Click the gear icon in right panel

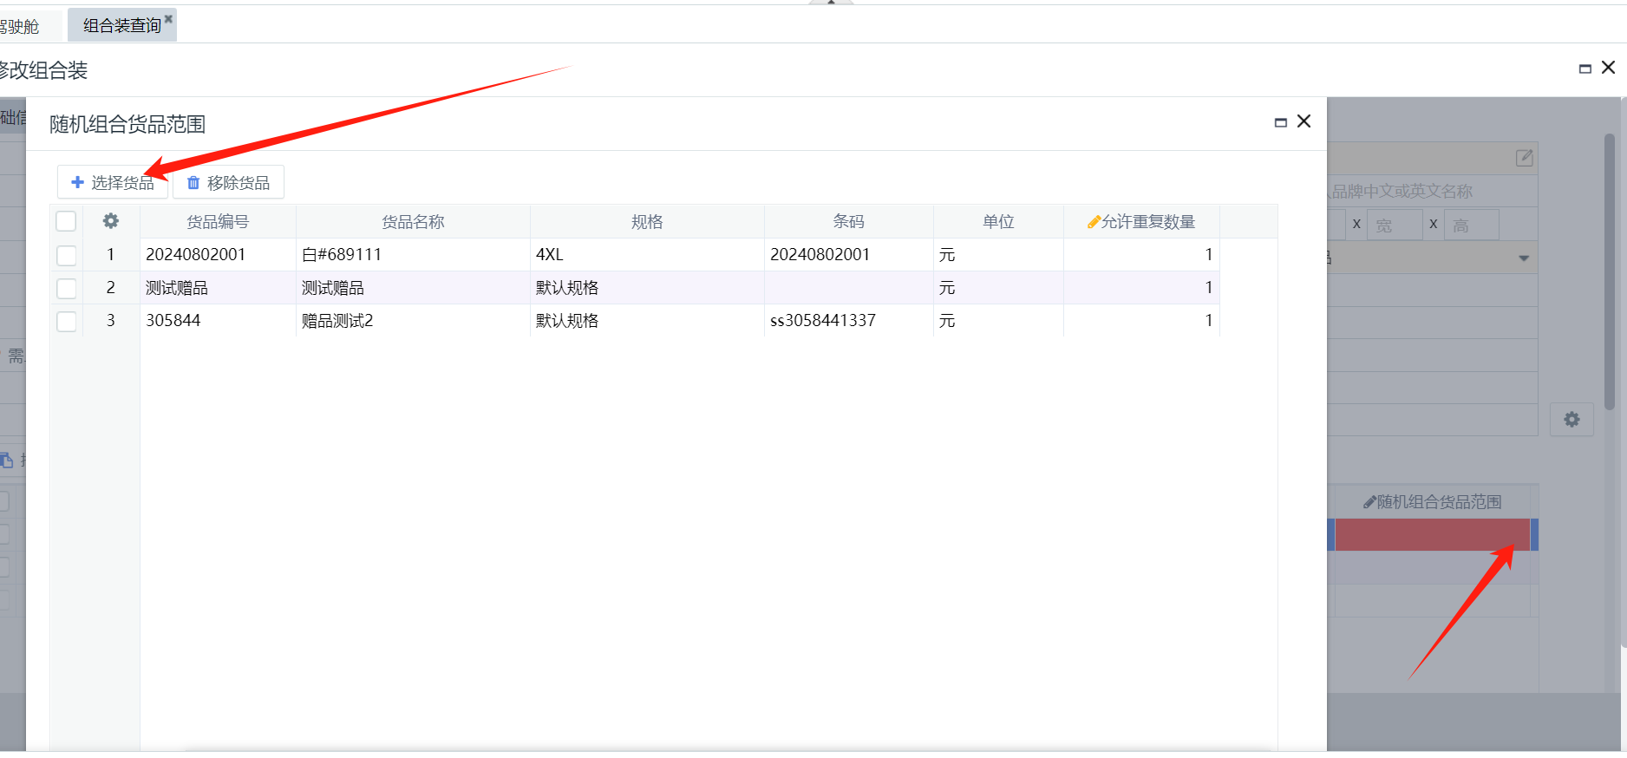tap(1571, 420)
